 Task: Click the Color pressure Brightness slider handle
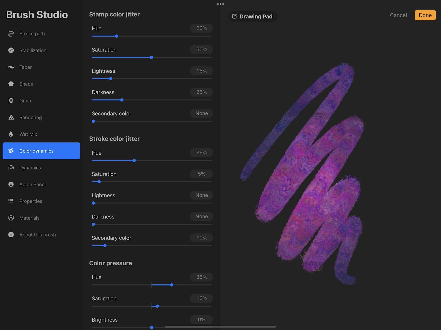point(152,327)
